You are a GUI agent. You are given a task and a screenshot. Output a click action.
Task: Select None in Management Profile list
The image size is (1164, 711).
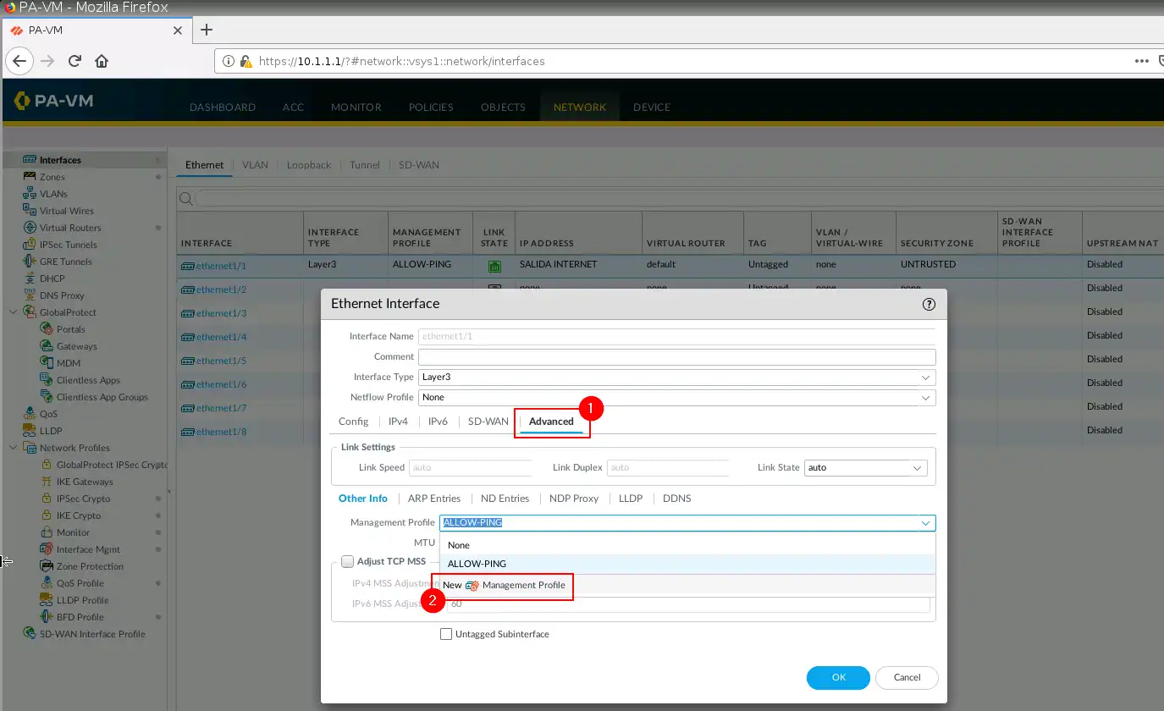[x=687, y=545]
